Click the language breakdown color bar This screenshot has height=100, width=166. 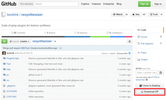coord(67,37)
